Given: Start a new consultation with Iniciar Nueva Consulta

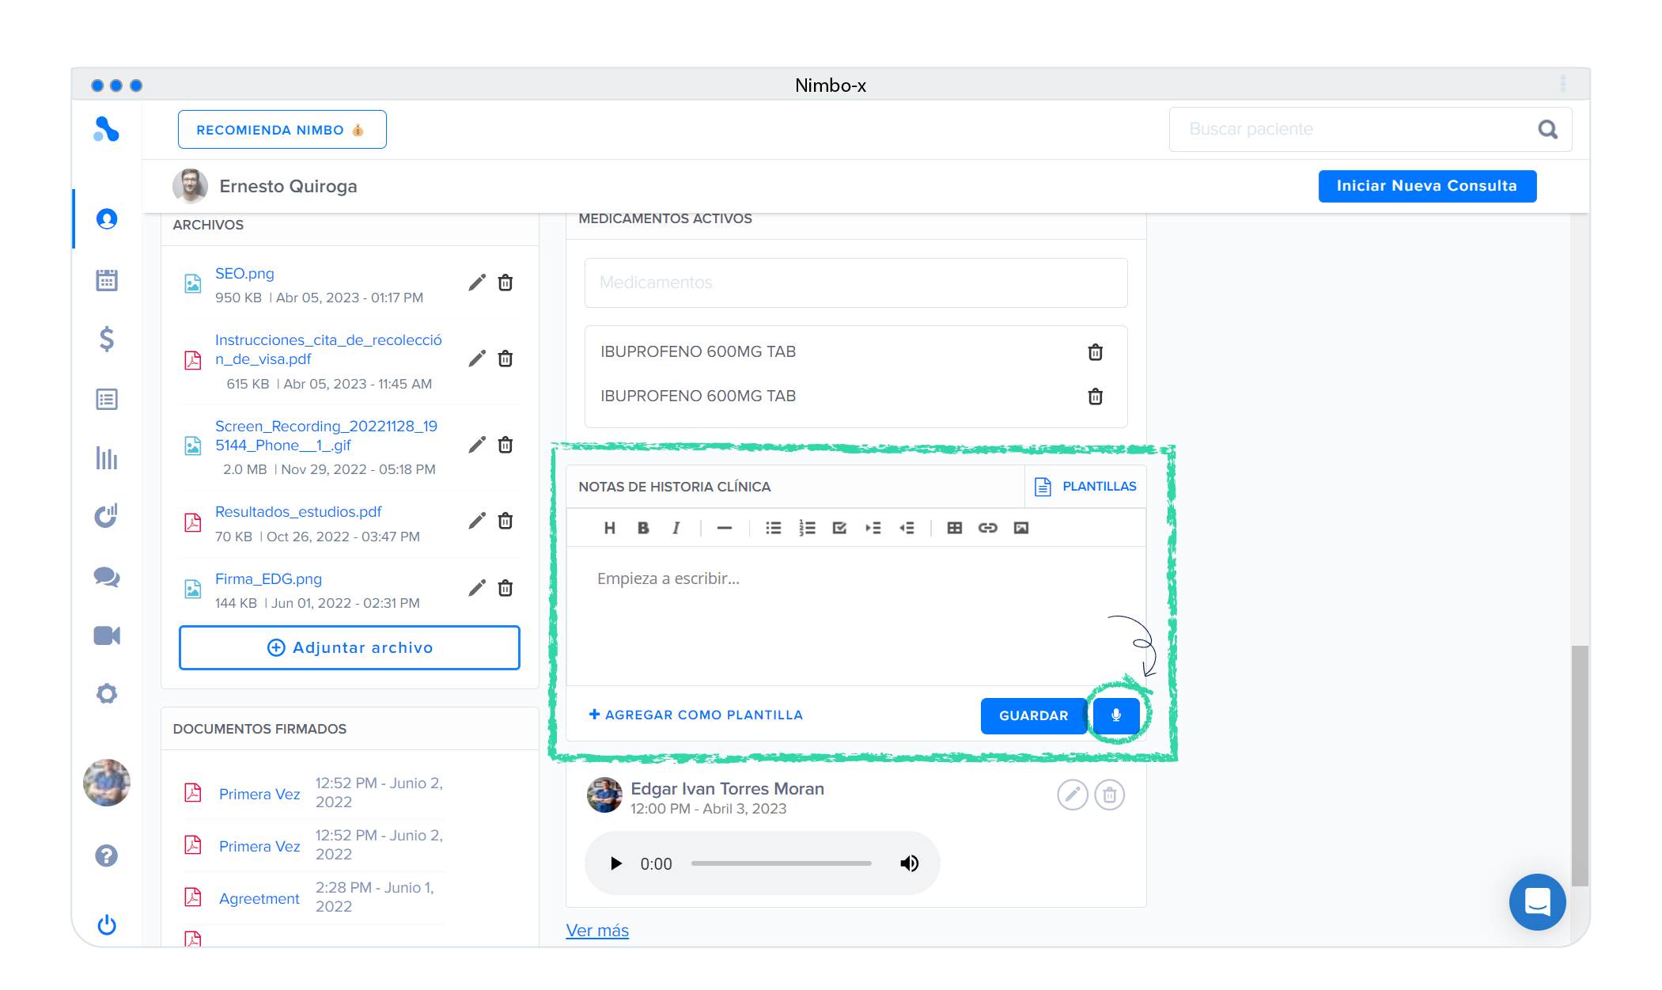Looking at the screenshot, I should [x=1426, y=186].
